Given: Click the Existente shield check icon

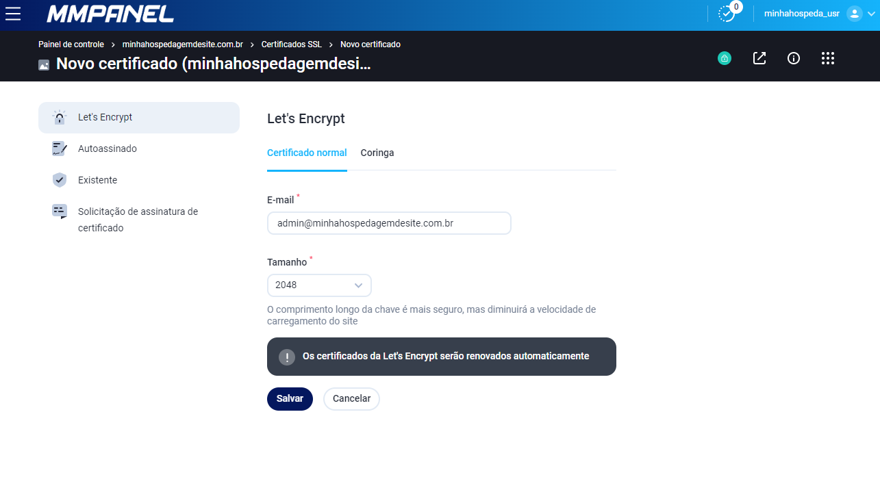Looking at the screenshot, I should (60, 180).
